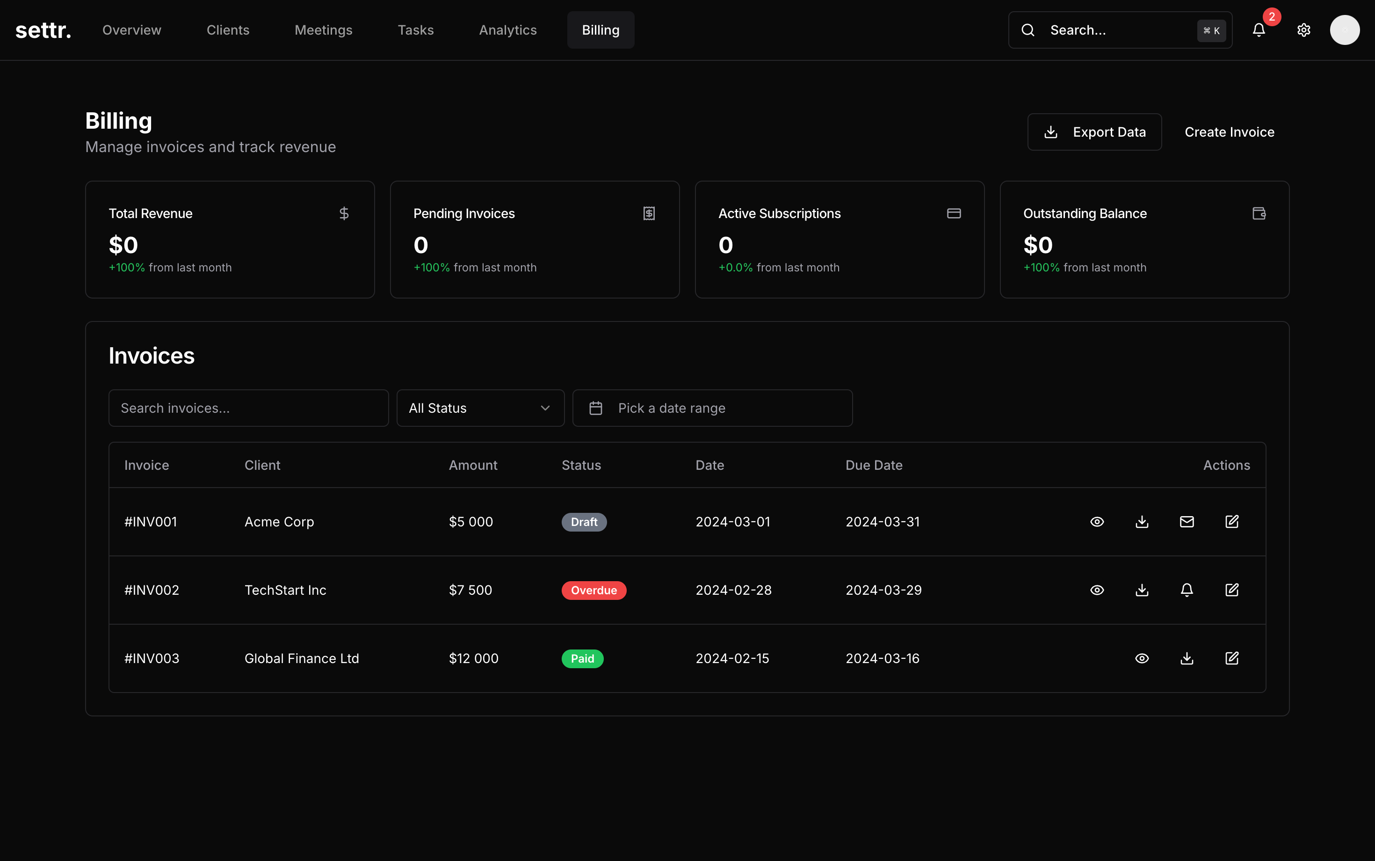
Task: Focus the Search invoices field
Action: [x=248, y=409]
